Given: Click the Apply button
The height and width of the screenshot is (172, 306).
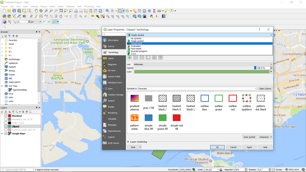Looking at the screenshot, I should pyautogui.click(x=249, y=147).
